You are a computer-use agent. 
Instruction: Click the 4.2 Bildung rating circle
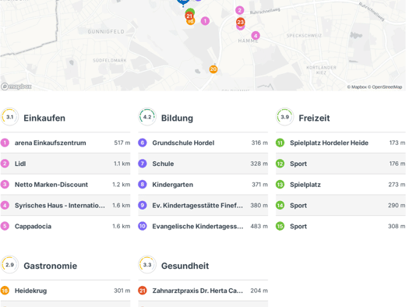(x=147, y=117)
